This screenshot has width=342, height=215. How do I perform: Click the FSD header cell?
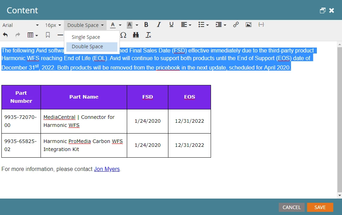148,97
